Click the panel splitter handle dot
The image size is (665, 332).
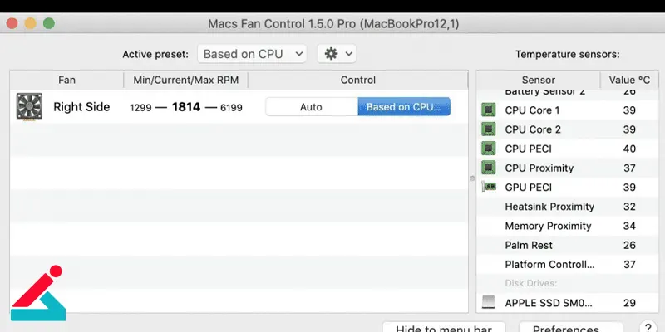coord(472,178)
